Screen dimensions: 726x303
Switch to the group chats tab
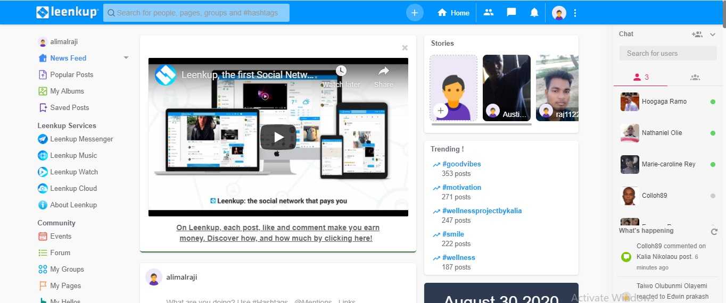[695, 77]
